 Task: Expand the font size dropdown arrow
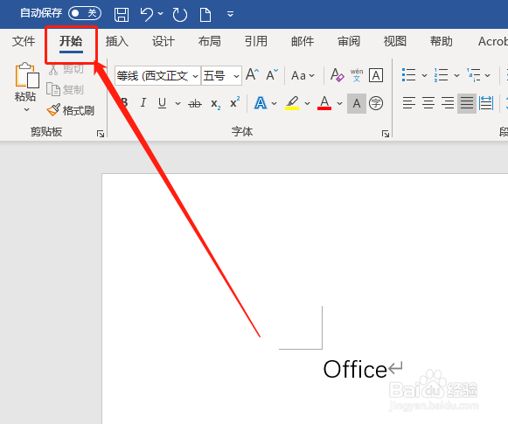tap(236, 76)
